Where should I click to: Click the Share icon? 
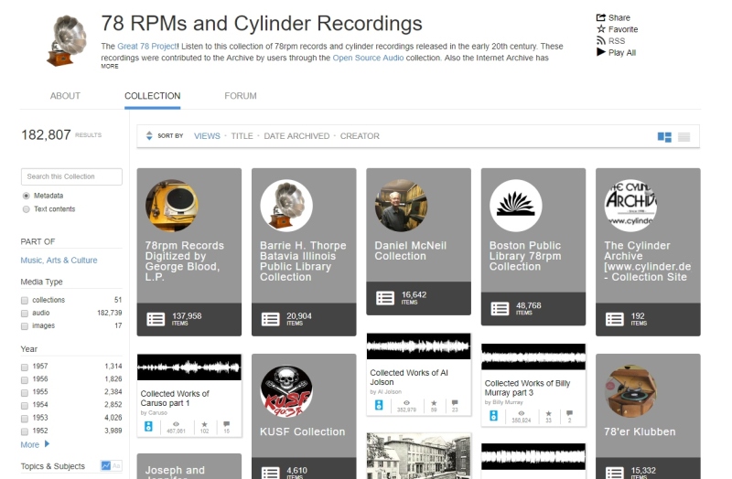(x=601, y=17)
